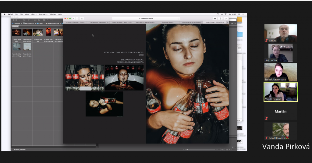Select the third Bridge thumbnail, 3_ .jpg file
Screen dimensions: 312x163
point(38,33)
